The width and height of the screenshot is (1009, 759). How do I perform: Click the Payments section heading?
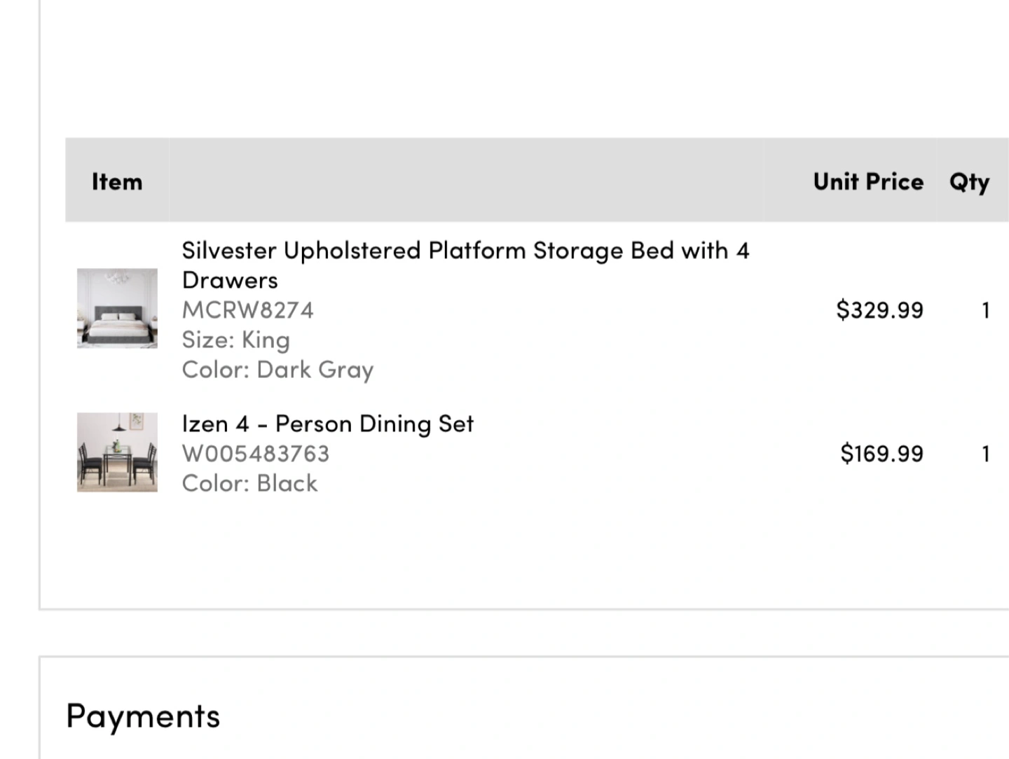(143, 716)
